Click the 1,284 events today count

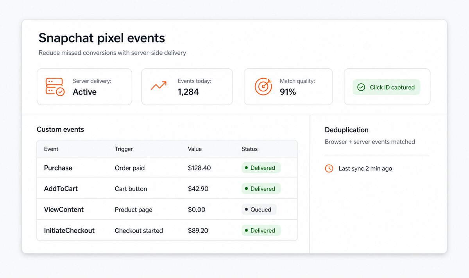[x=188, y=92]
